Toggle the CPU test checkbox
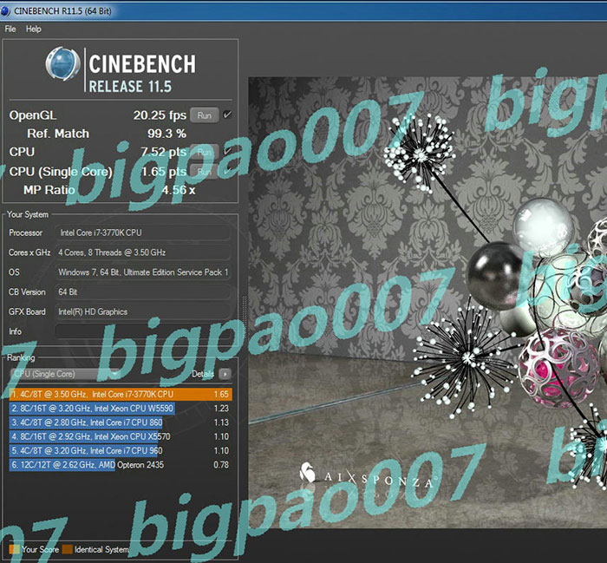 click(227, 151)
